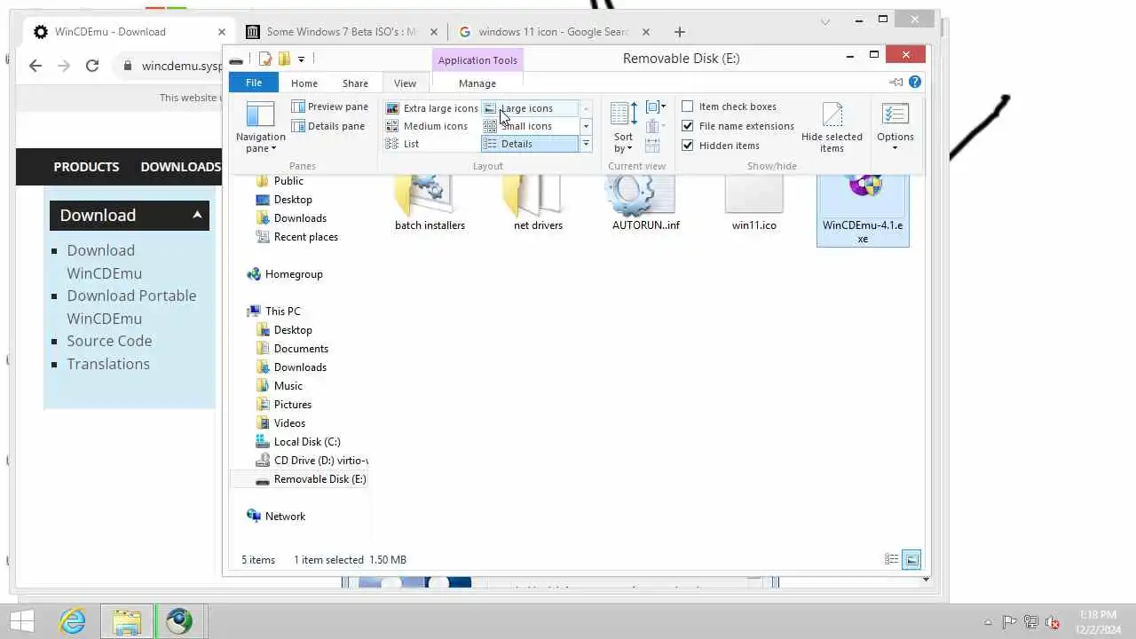Uncheck File name extensions
The height and width of the screenshot is (639, 1136).
pos(738,126)
